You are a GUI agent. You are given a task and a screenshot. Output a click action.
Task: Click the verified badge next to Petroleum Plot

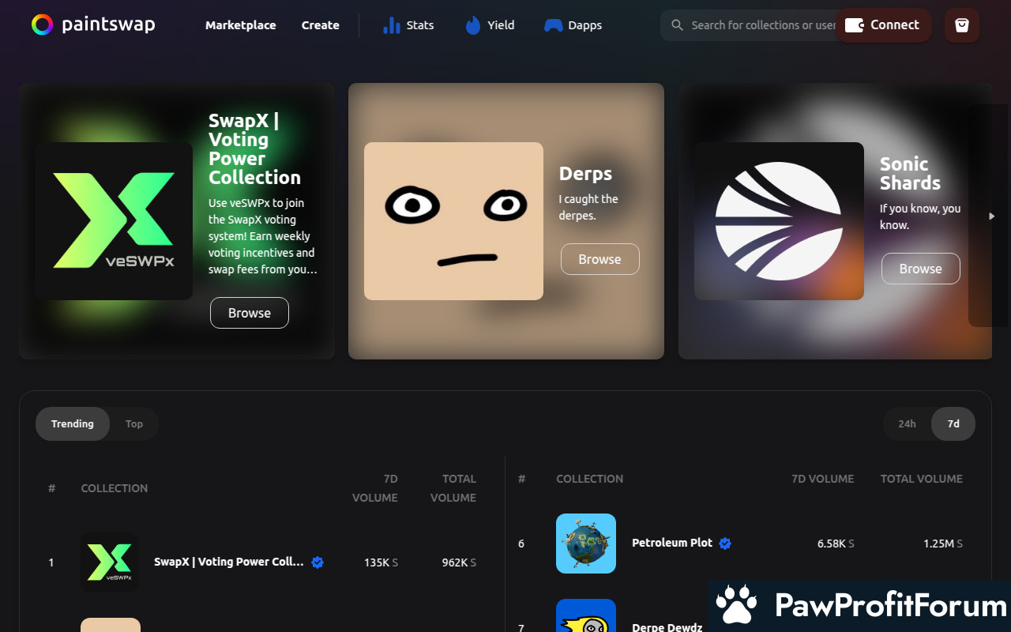[725, 544]
